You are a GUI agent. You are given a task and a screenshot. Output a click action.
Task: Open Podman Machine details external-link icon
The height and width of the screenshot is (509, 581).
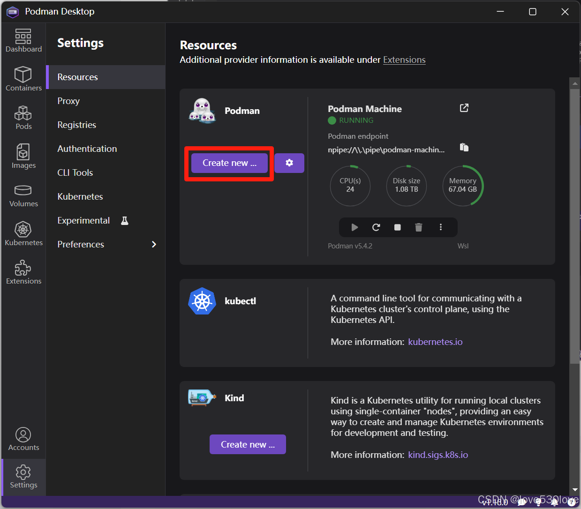tap(464, 108)
